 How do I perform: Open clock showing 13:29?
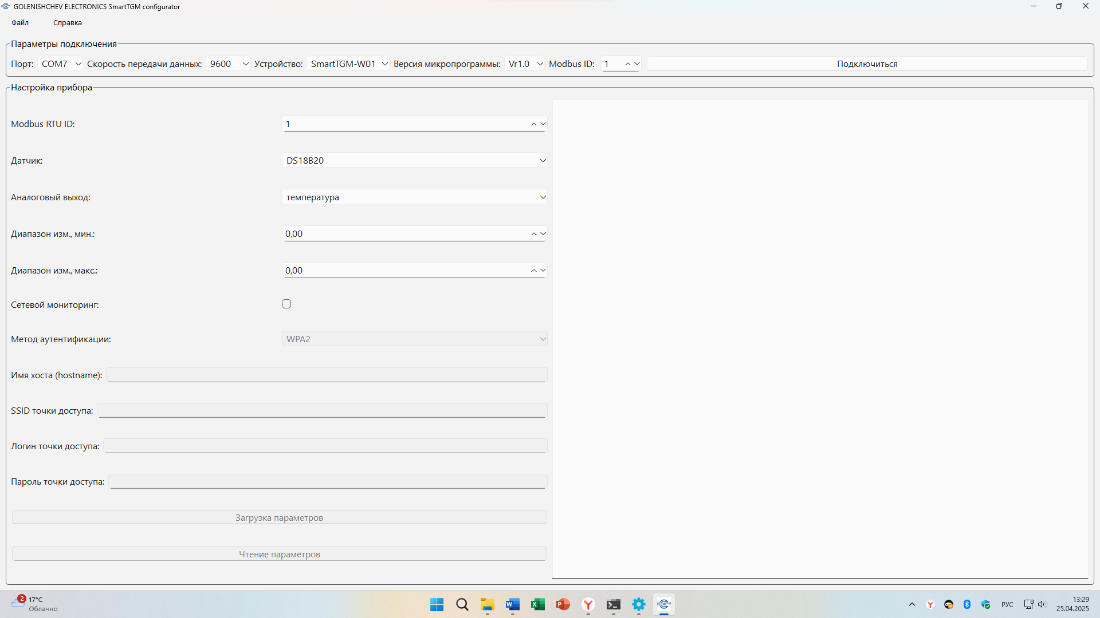pyautogui.click(x=1072, y=604)
